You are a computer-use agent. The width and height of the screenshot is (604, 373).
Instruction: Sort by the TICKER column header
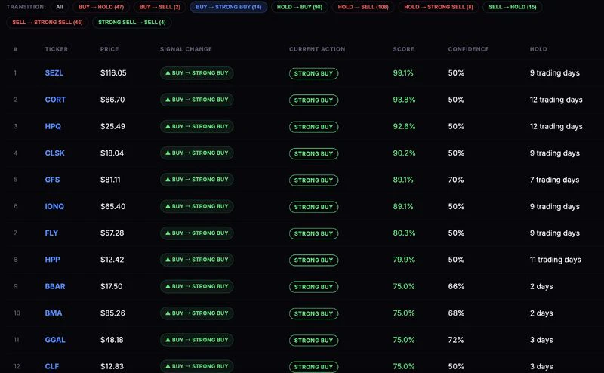tap(56, 49)
